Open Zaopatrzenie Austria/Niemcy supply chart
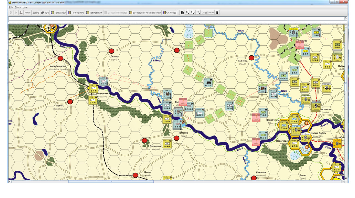 pos(145,12)
